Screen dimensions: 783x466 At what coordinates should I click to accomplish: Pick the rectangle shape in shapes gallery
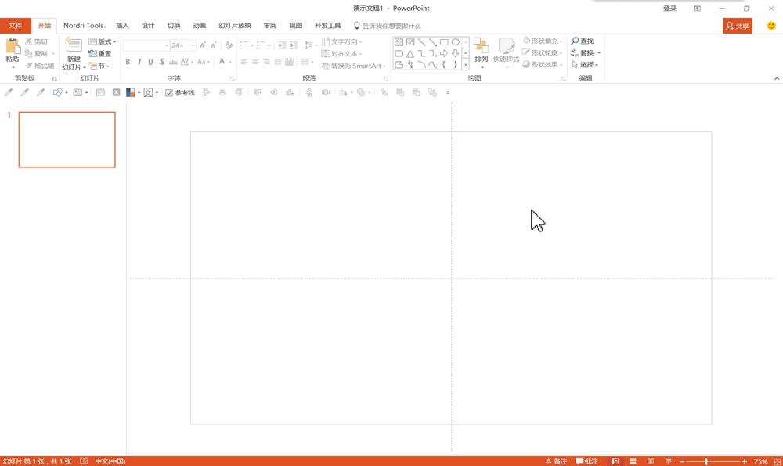coord(444,42)
